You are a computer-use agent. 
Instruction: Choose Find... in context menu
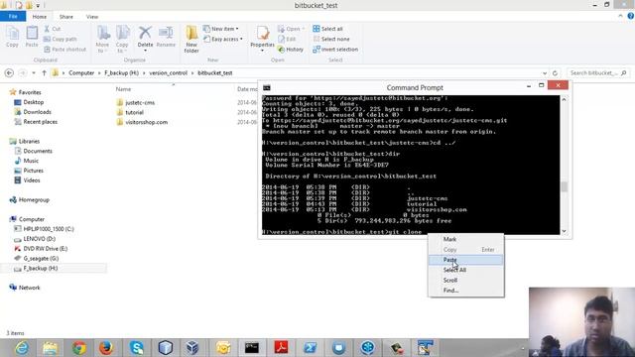click(x=465, y=291)
